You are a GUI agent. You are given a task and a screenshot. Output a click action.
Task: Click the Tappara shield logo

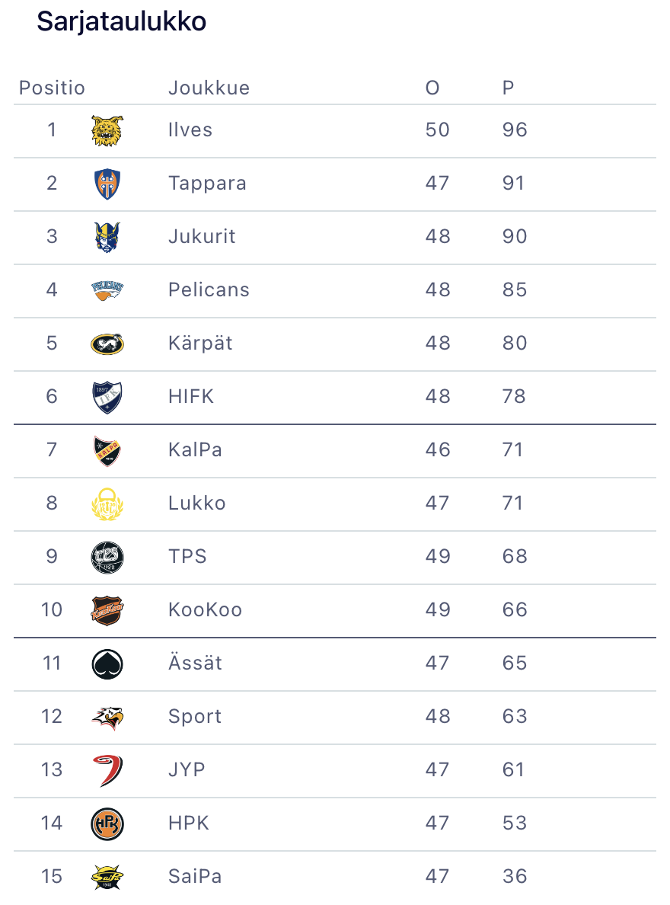(107, 184)
